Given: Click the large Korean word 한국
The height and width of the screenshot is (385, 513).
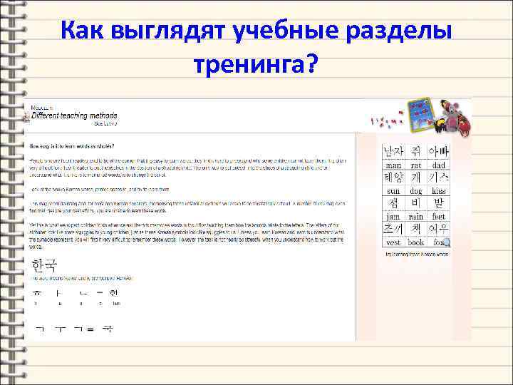Looking at the screenshot, I should coord(44,265).
